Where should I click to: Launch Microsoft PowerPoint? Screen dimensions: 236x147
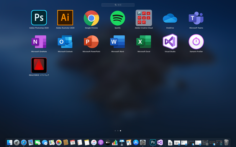[91, 42]
